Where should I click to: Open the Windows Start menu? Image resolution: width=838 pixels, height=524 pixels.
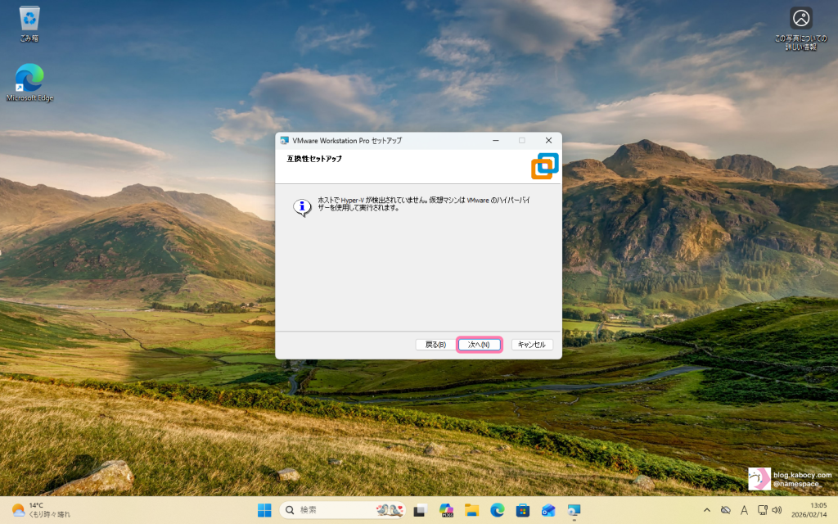click(265, 510)
